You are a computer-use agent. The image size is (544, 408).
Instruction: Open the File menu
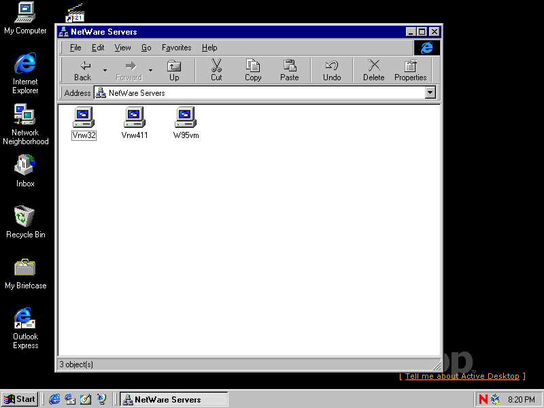[x=75, y=48]
